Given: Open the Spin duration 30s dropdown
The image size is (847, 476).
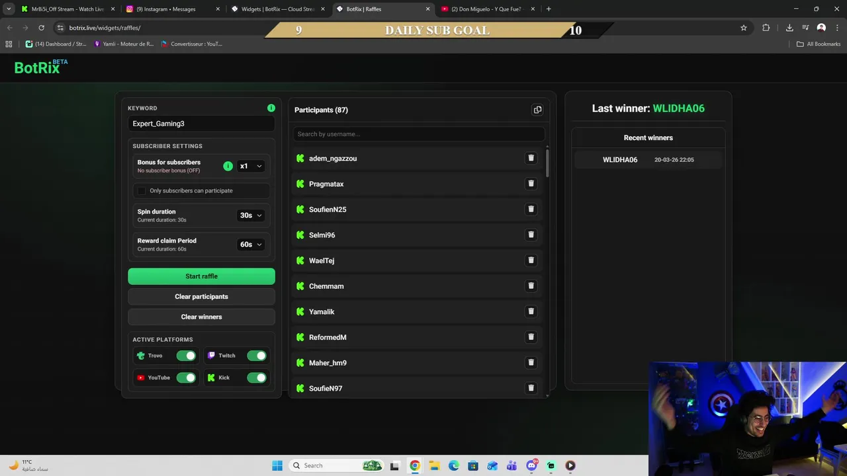Looking at the screenshot, I should coord(251,216).
